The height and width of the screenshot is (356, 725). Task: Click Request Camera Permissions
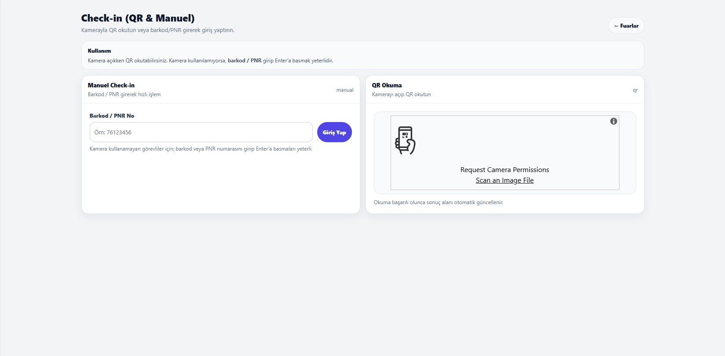tap(505, 170)
